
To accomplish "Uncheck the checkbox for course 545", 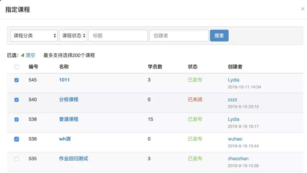I will [x=16, y=80].
